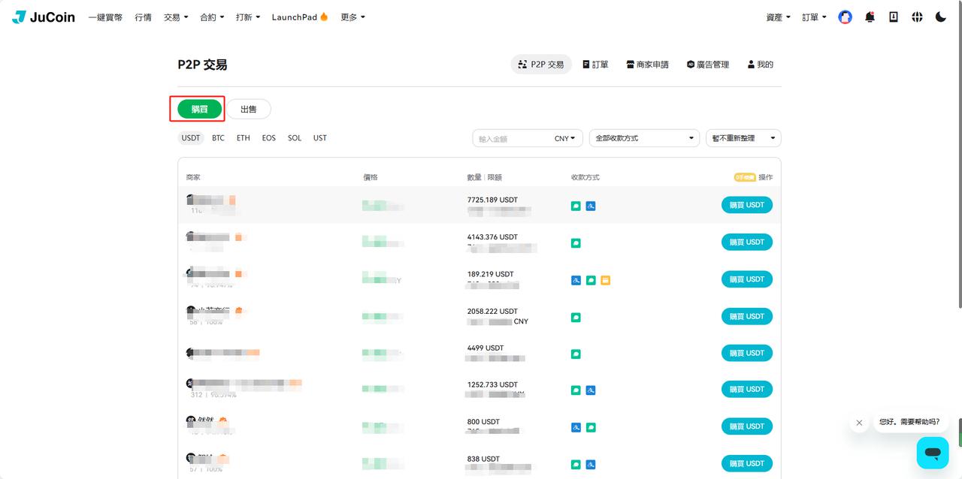Click 購買 USDT for 2058.222 USDT offer
This screenshot has width=962, height=479.
click(x=747, y=316)
